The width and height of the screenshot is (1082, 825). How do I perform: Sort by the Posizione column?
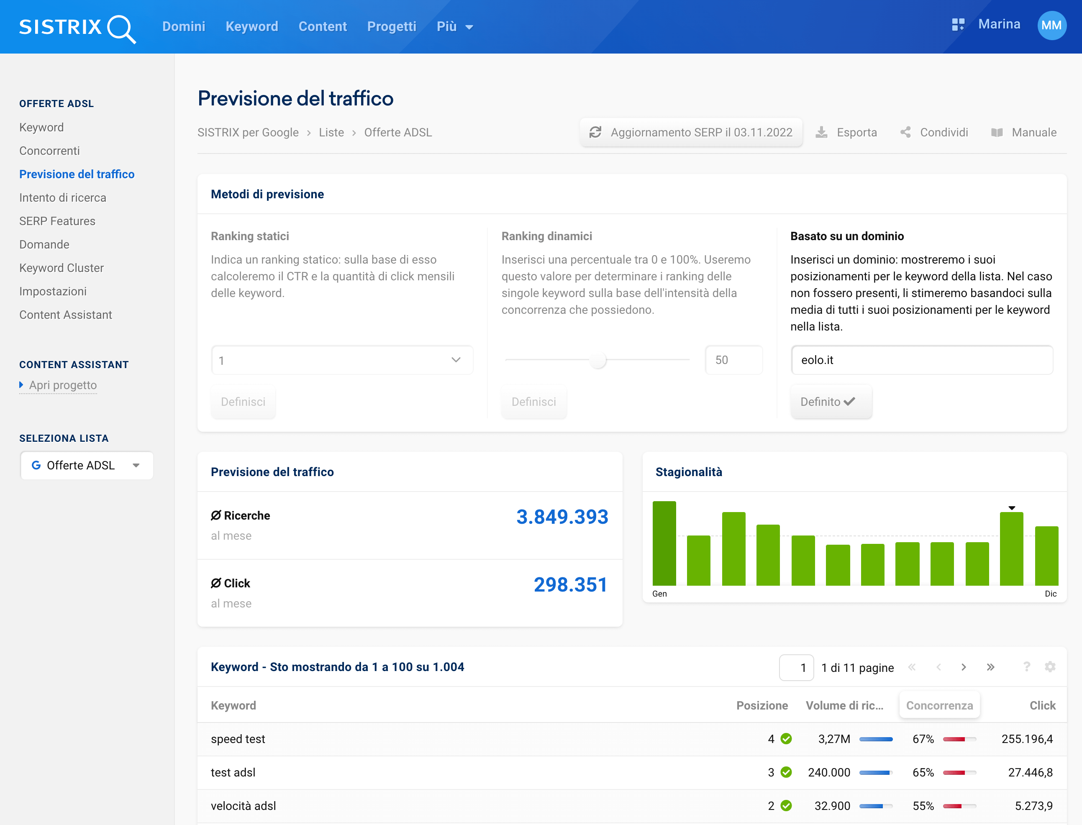(762, 705)
